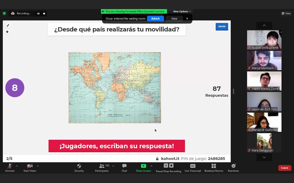Viewport: 294px width, 183px height.
Task: Click the Omitir button in Kahoot
Action: pos(222,27)
